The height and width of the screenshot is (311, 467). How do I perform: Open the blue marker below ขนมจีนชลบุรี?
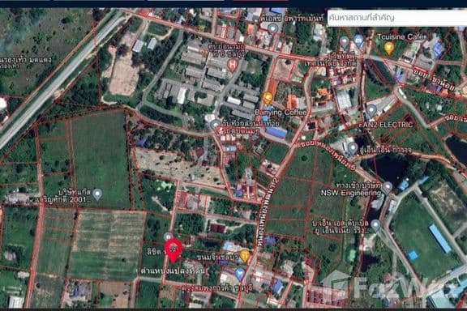(x=239, y=274)
